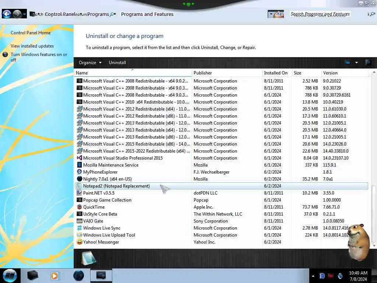
Task: Focus the Search Programs and Features box
Action: tap(320, 14)
